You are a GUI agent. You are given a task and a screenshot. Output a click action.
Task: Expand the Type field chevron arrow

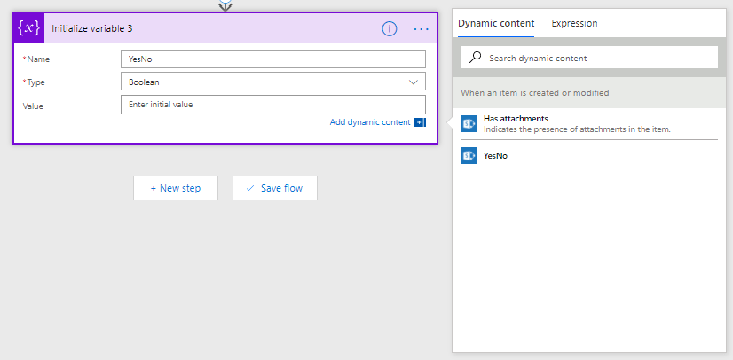(414, 82)
